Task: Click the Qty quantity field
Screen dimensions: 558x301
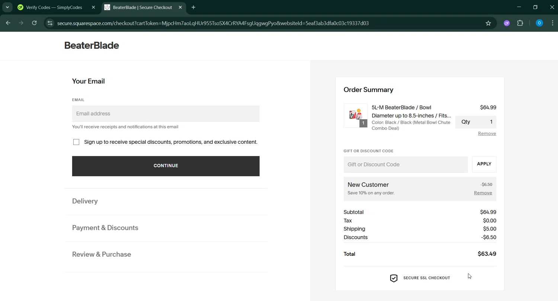Action: tap(476, 122)
